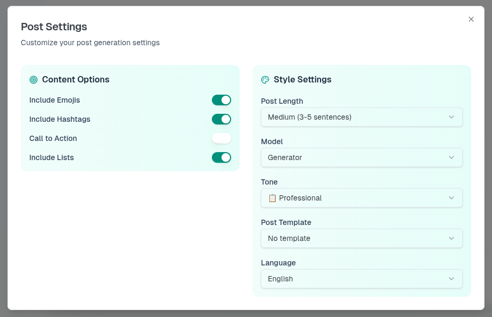Close the Post Settings dialog

point(471,19)
